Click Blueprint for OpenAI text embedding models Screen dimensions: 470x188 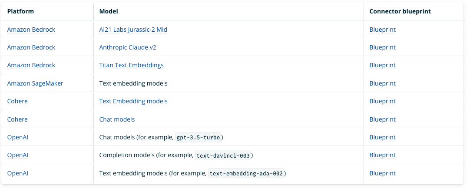[382, 173]
